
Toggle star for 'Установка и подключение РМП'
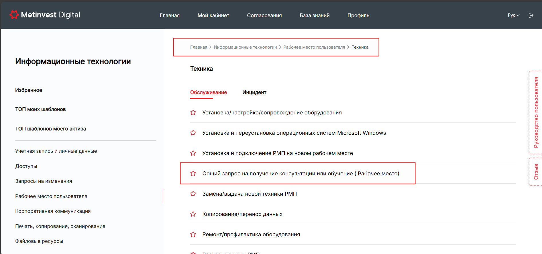[x=193, y=153]
